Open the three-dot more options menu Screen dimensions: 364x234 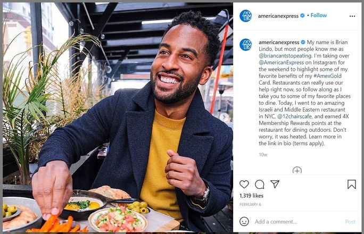(x=352, y=16)
